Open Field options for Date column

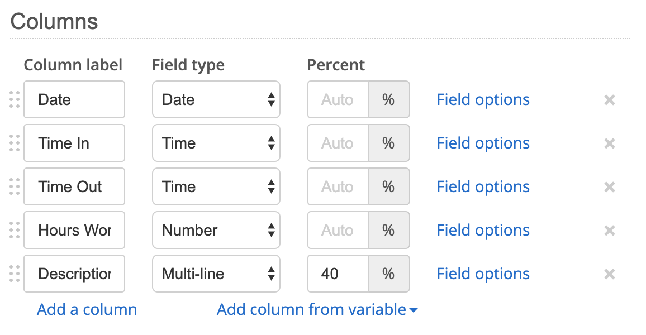click(x=483, y=100)
